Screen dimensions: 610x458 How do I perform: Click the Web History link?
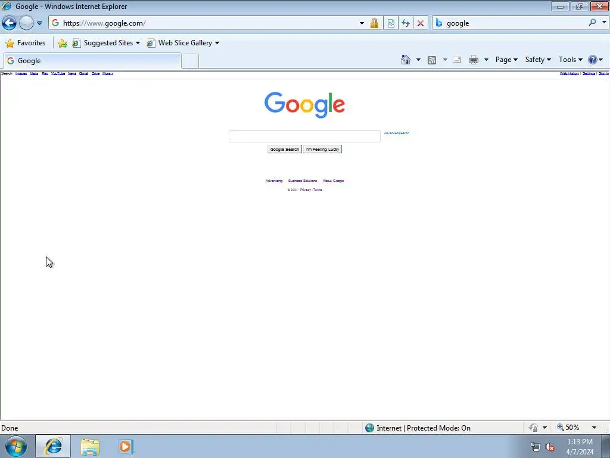click(x=569, y=73)
